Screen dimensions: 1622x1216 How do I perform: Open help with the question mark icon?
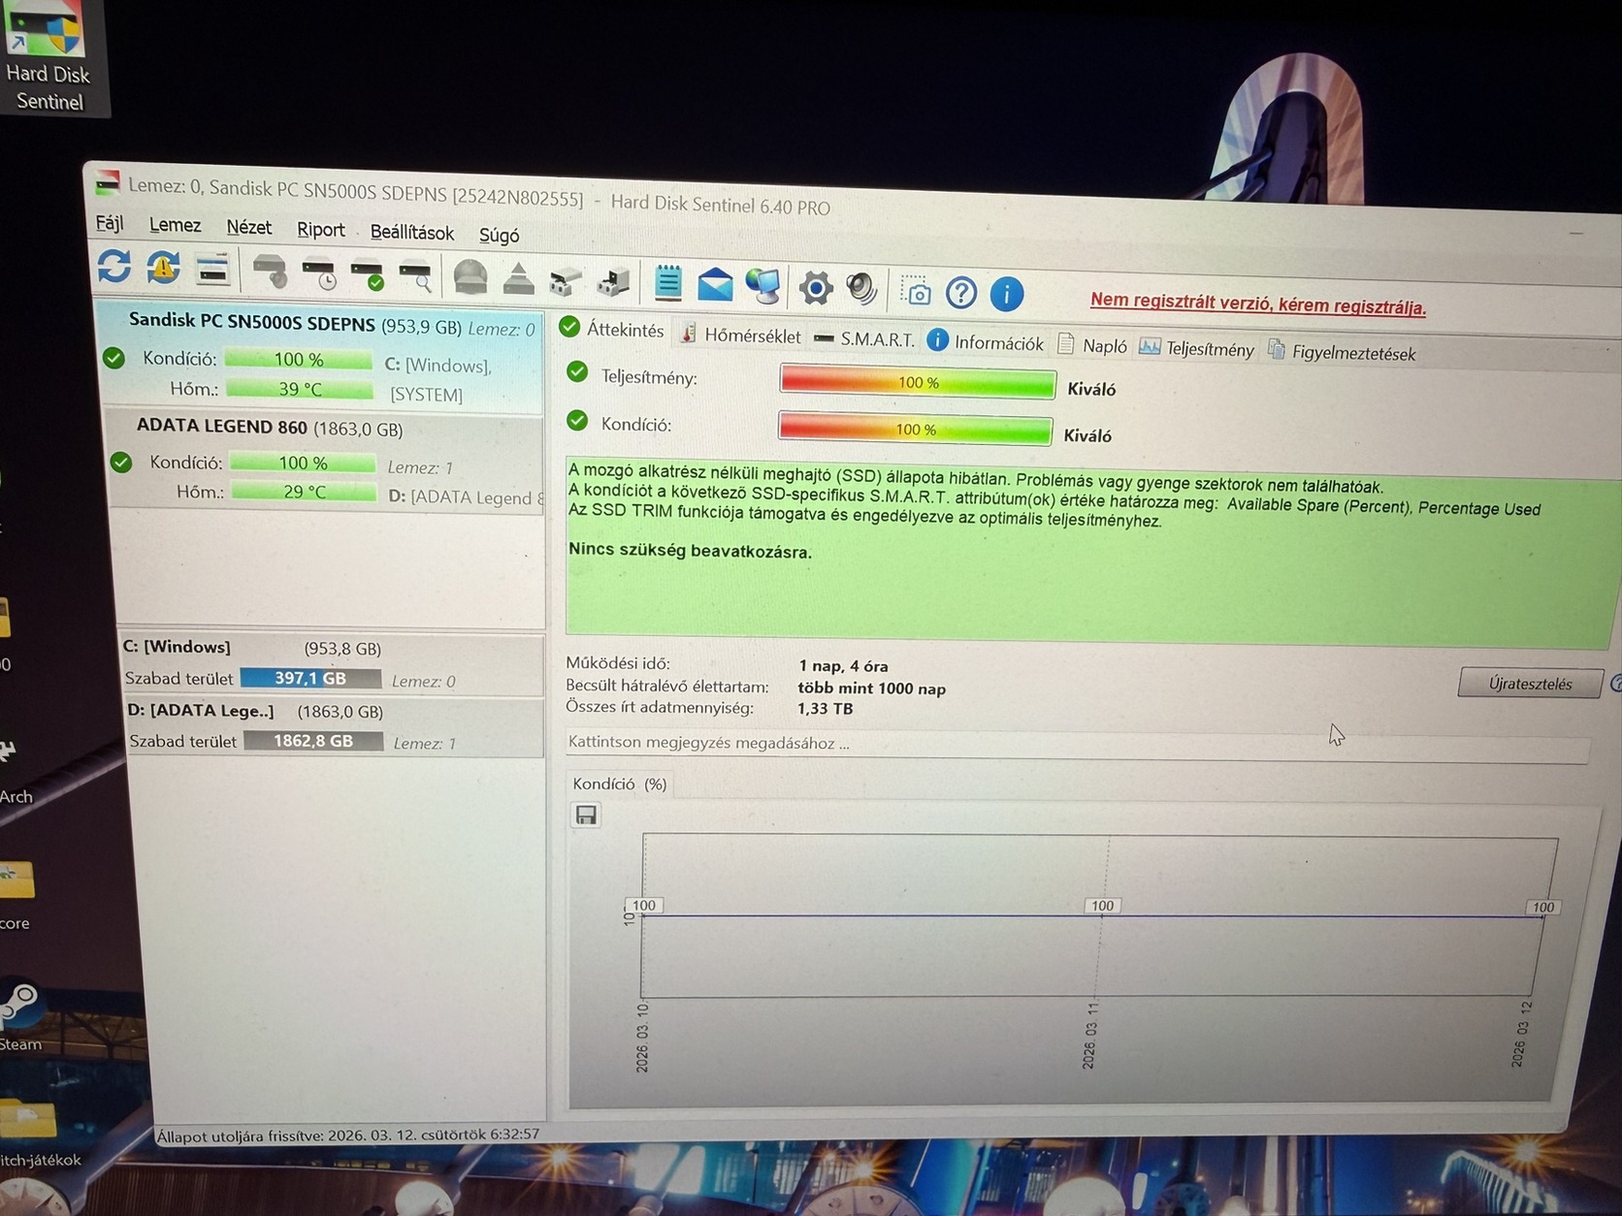point(961,292)
